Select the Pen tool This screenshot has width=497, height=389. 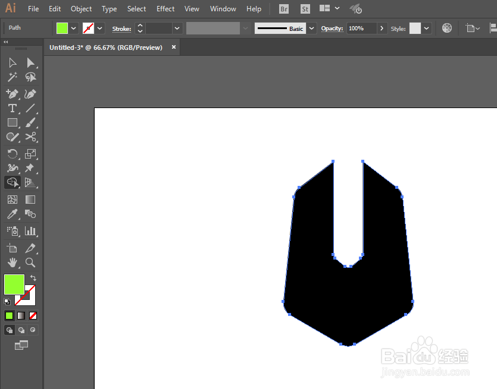12,94
